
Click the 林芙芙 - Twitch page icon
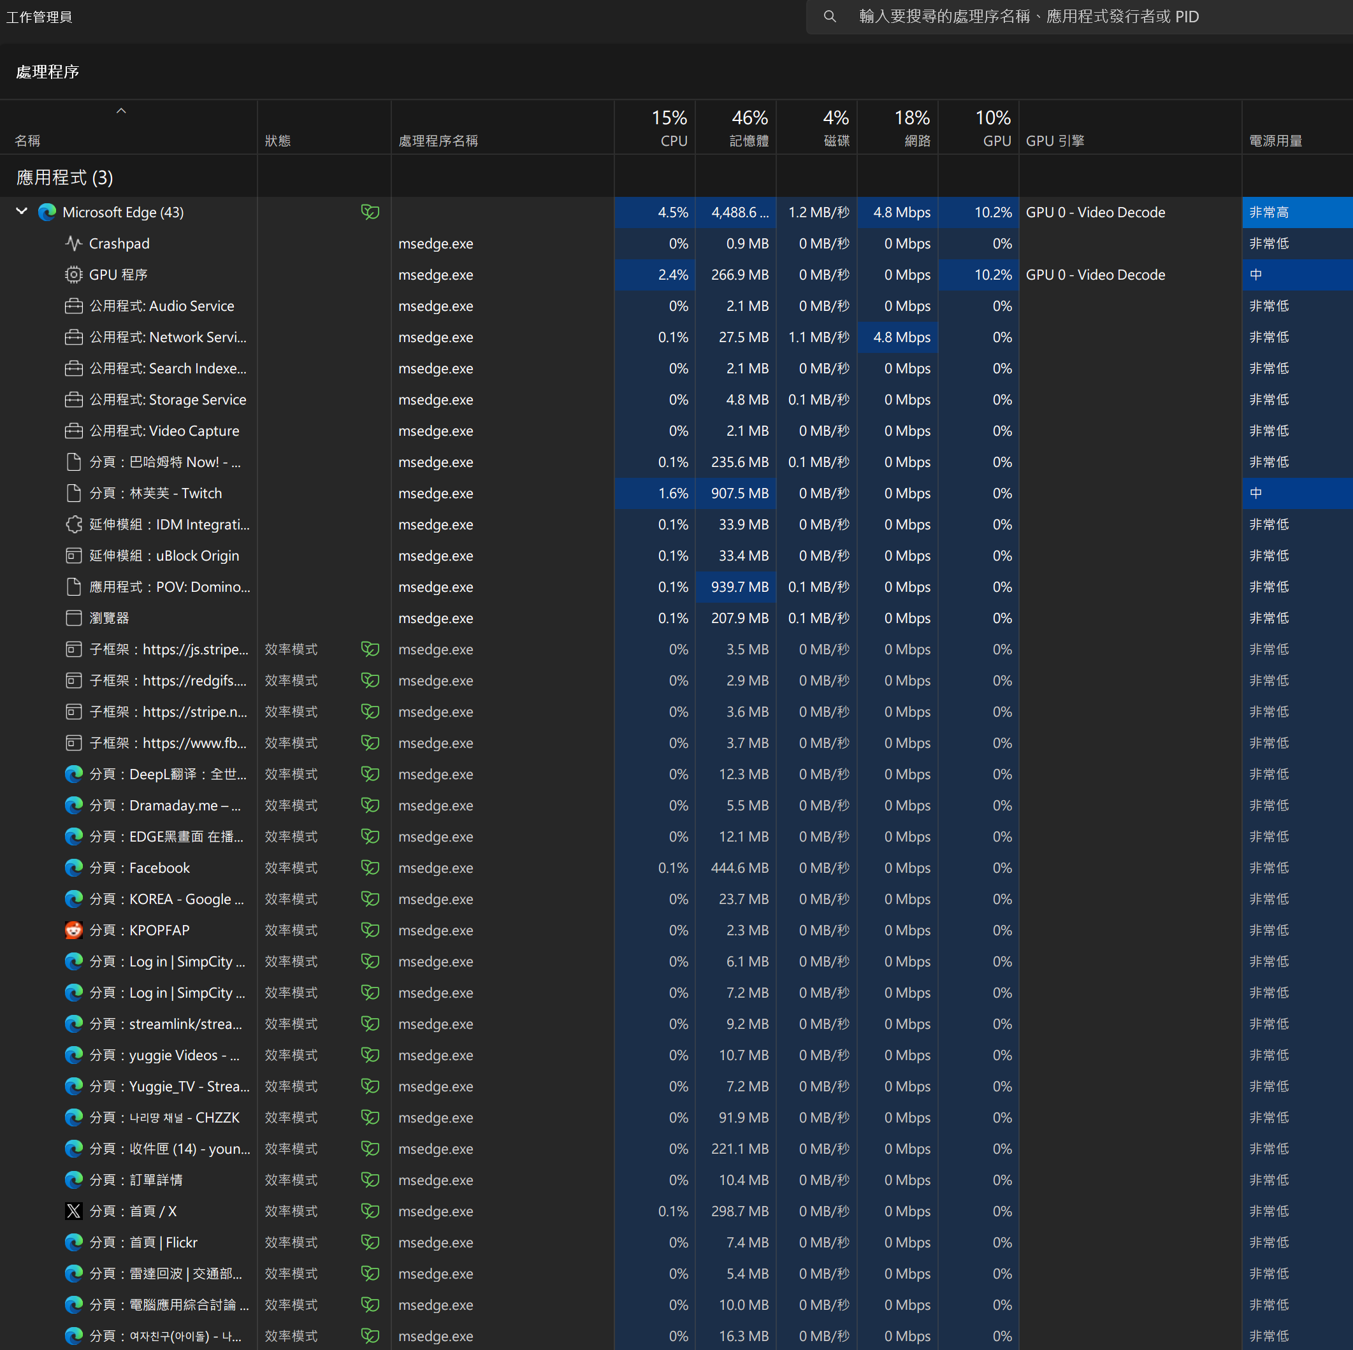tap(73, 494)
